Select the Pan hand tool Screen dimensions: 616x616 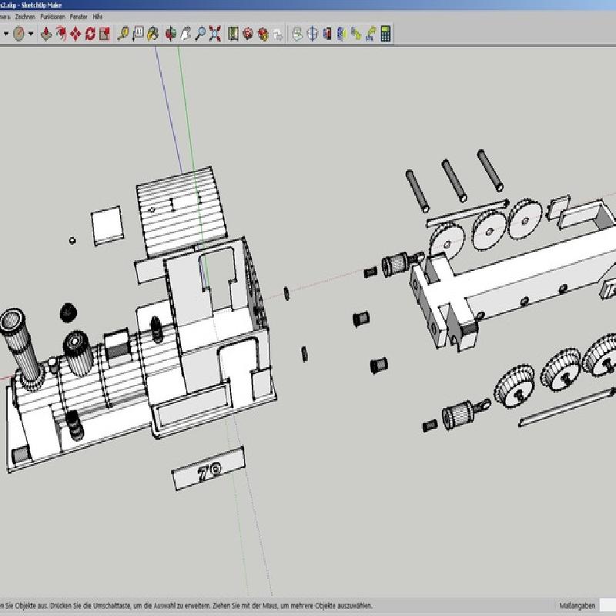click(x=185, y=33)
